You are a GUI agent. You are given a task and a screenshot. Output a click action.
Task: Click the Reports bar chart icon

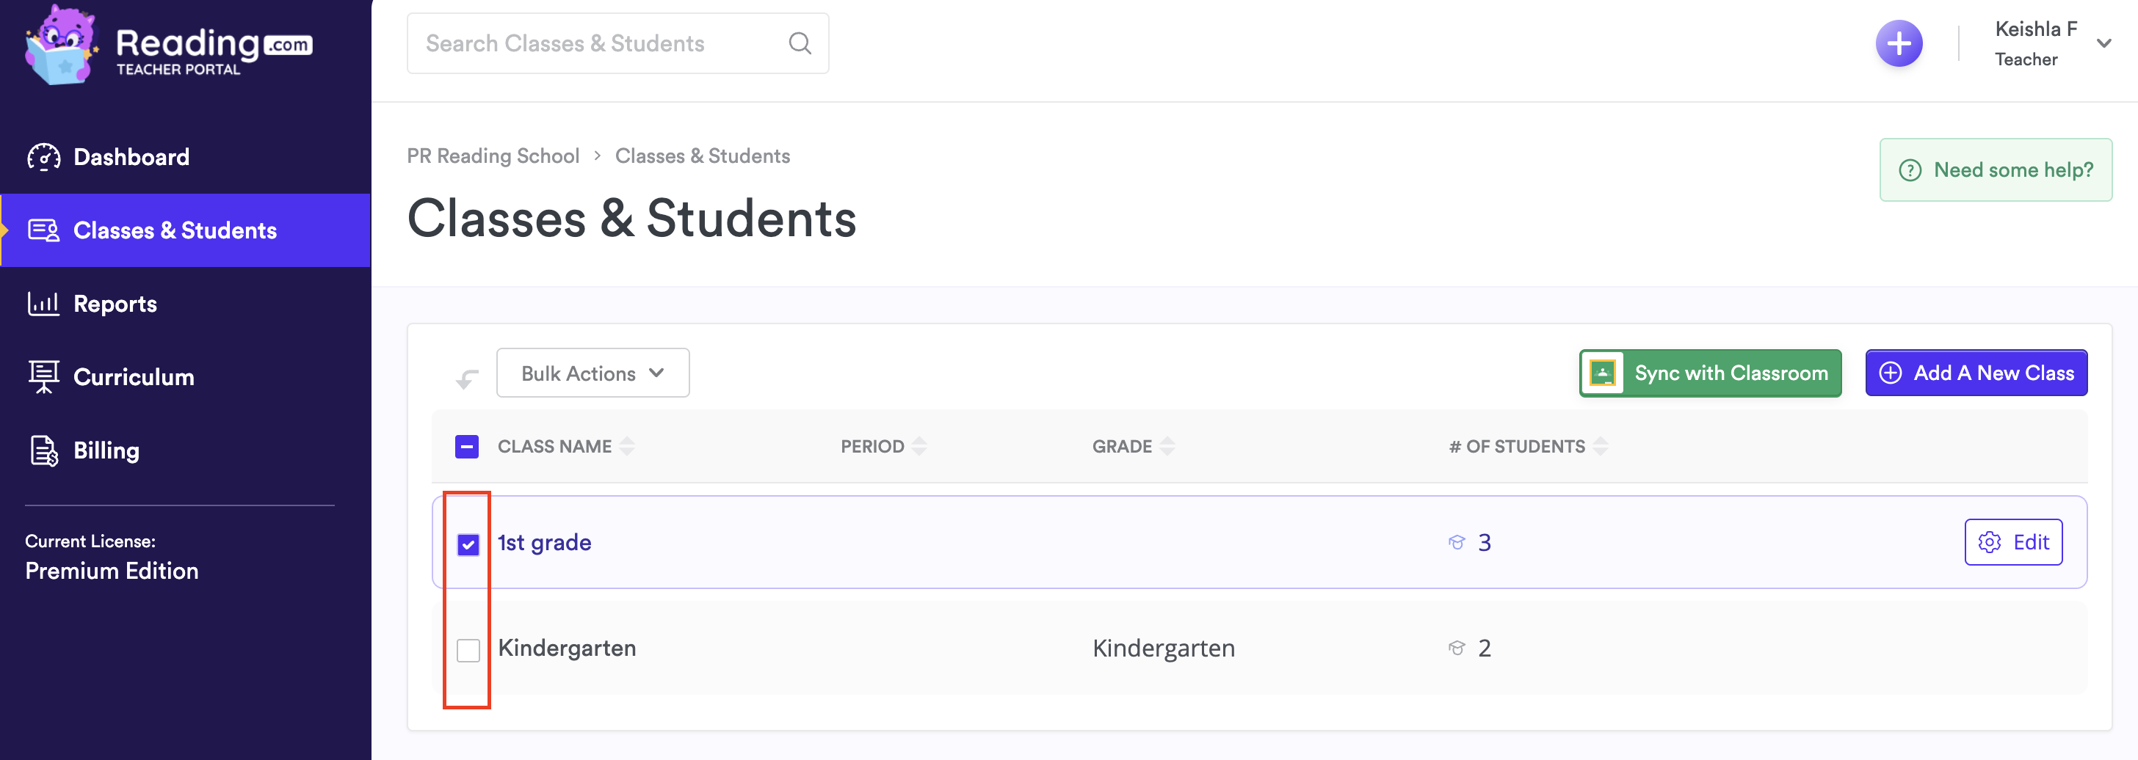[x=43, y=304]
